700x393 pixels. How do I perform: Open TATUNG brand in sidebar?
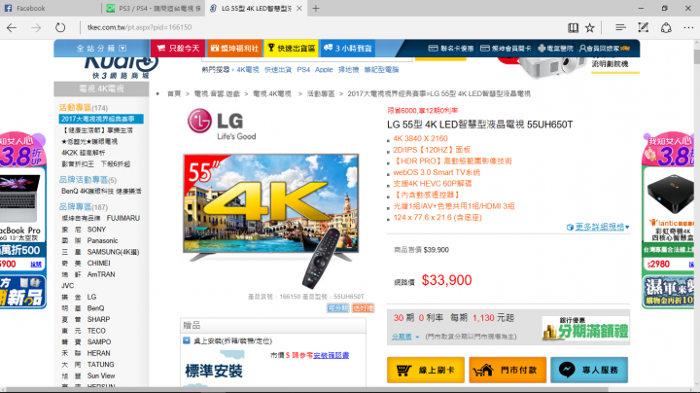(87, 365)
